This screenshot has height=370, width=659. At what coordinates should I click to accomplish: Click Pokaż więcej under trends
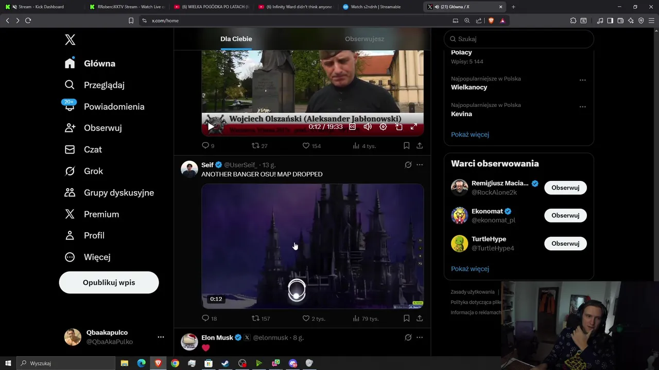470,135
